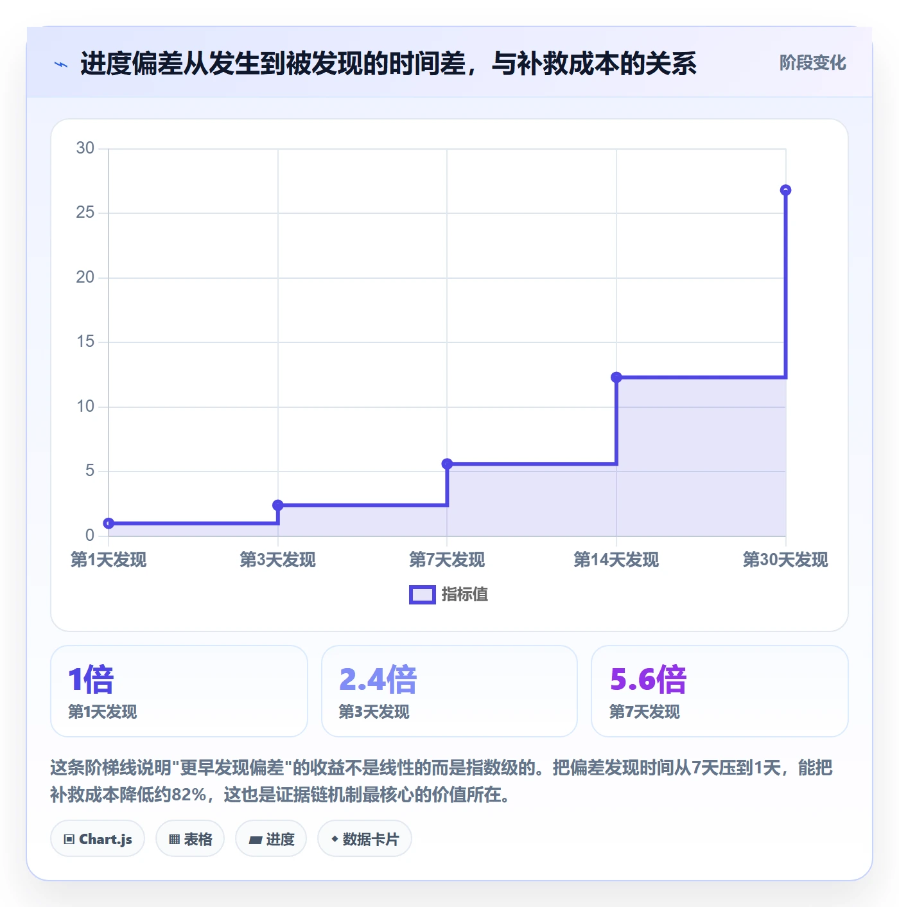Click the 阶段变化 label in the header
Viewport: 899px width, 907px height.
click(x=812, y=63)
